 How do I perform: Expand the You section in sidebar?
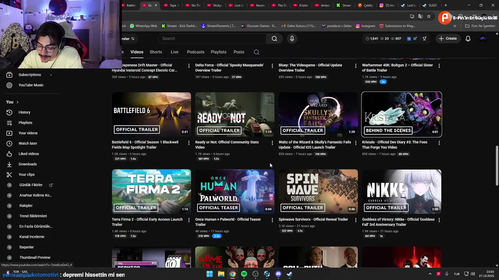coord(12,102)
